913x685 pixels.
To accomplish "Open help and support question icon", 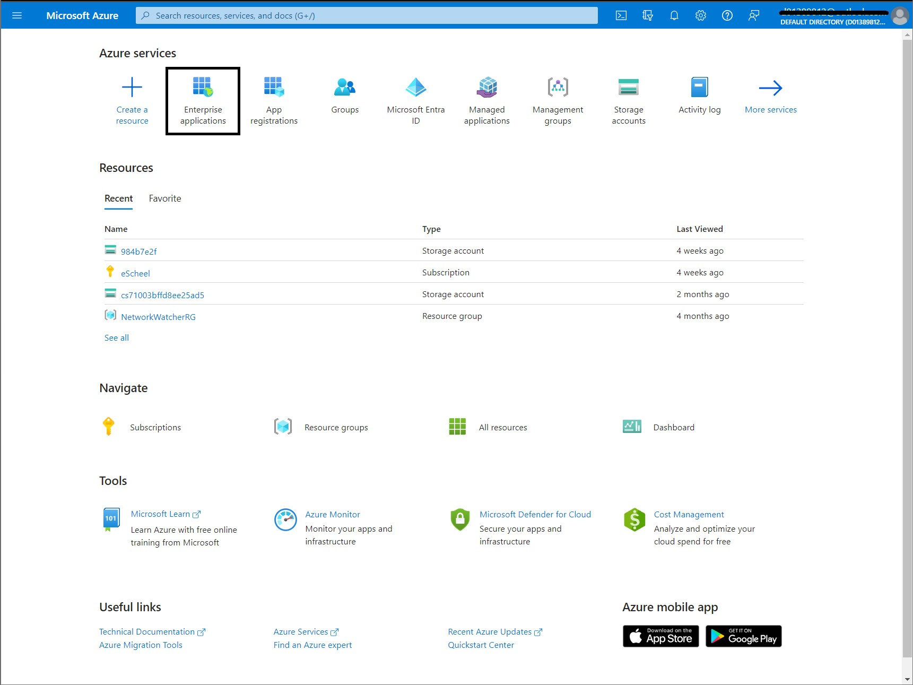I will [x=727, y=15].
